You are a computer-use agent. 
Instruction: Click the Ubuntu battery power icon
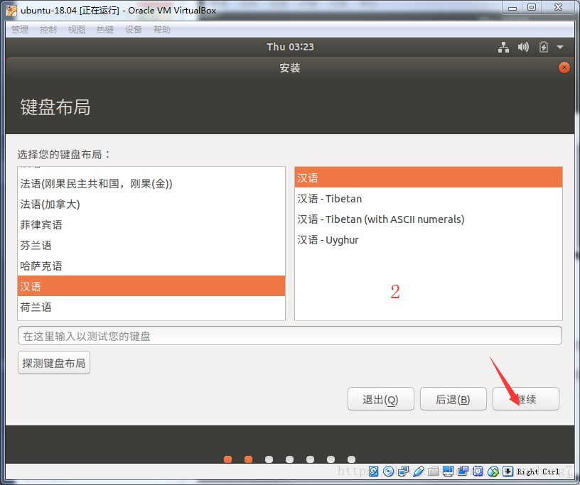[543, 47]
